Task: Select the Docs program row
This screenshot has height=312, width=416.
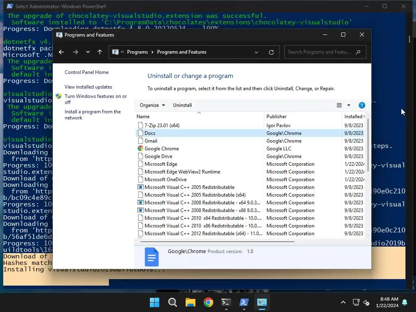Action: [250, 133]
